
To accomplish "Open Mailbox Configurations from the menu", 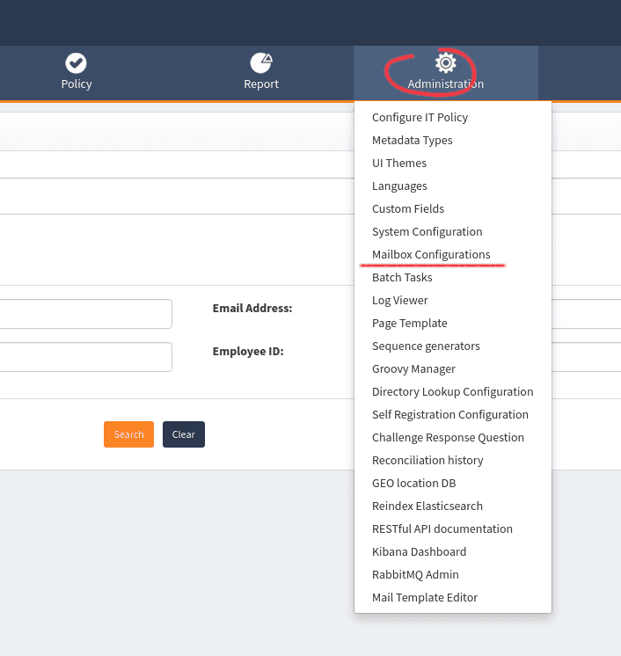I will pyautogui.click(x=431, y=255).
